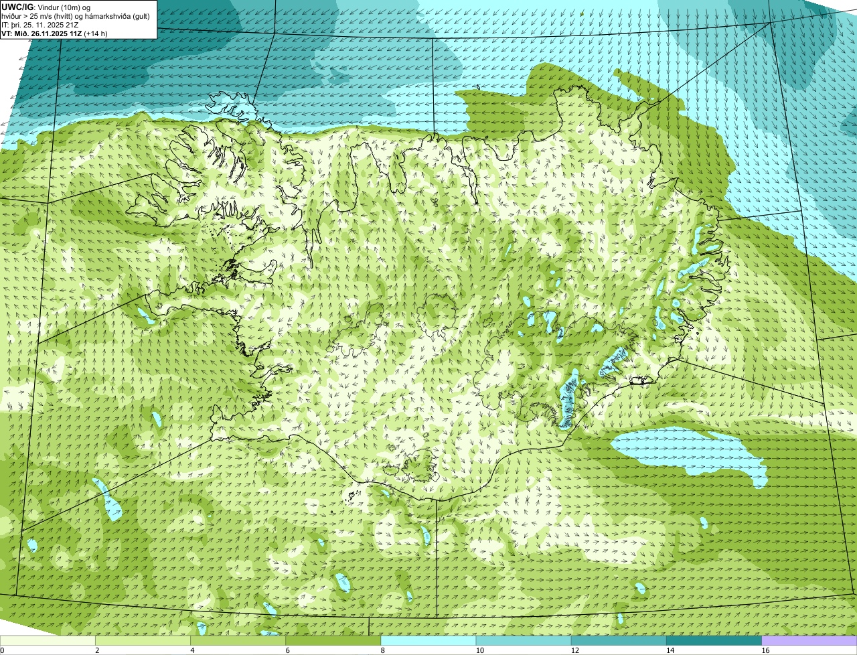Click the olive green 6–8 legend segment
Viewport: 857px width, 655px height.
[333, 641]
